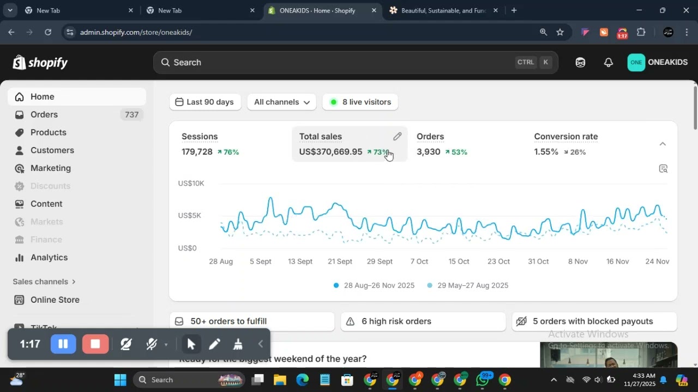
Task: Click the Shopify search bar
Action: tap(356, 63)
